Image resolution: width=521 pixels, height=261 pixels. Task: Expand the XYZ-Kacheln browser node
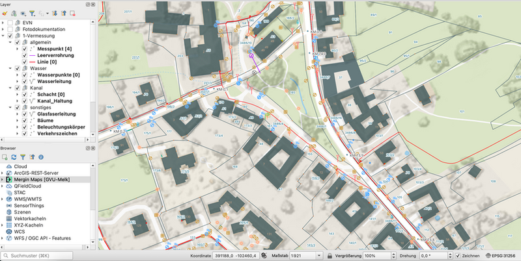(x=3, y=225)
